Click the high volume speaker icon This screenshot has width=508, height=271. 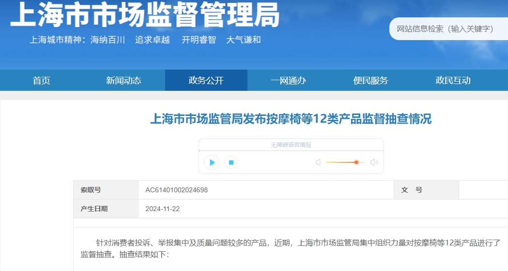coord(374,162)
